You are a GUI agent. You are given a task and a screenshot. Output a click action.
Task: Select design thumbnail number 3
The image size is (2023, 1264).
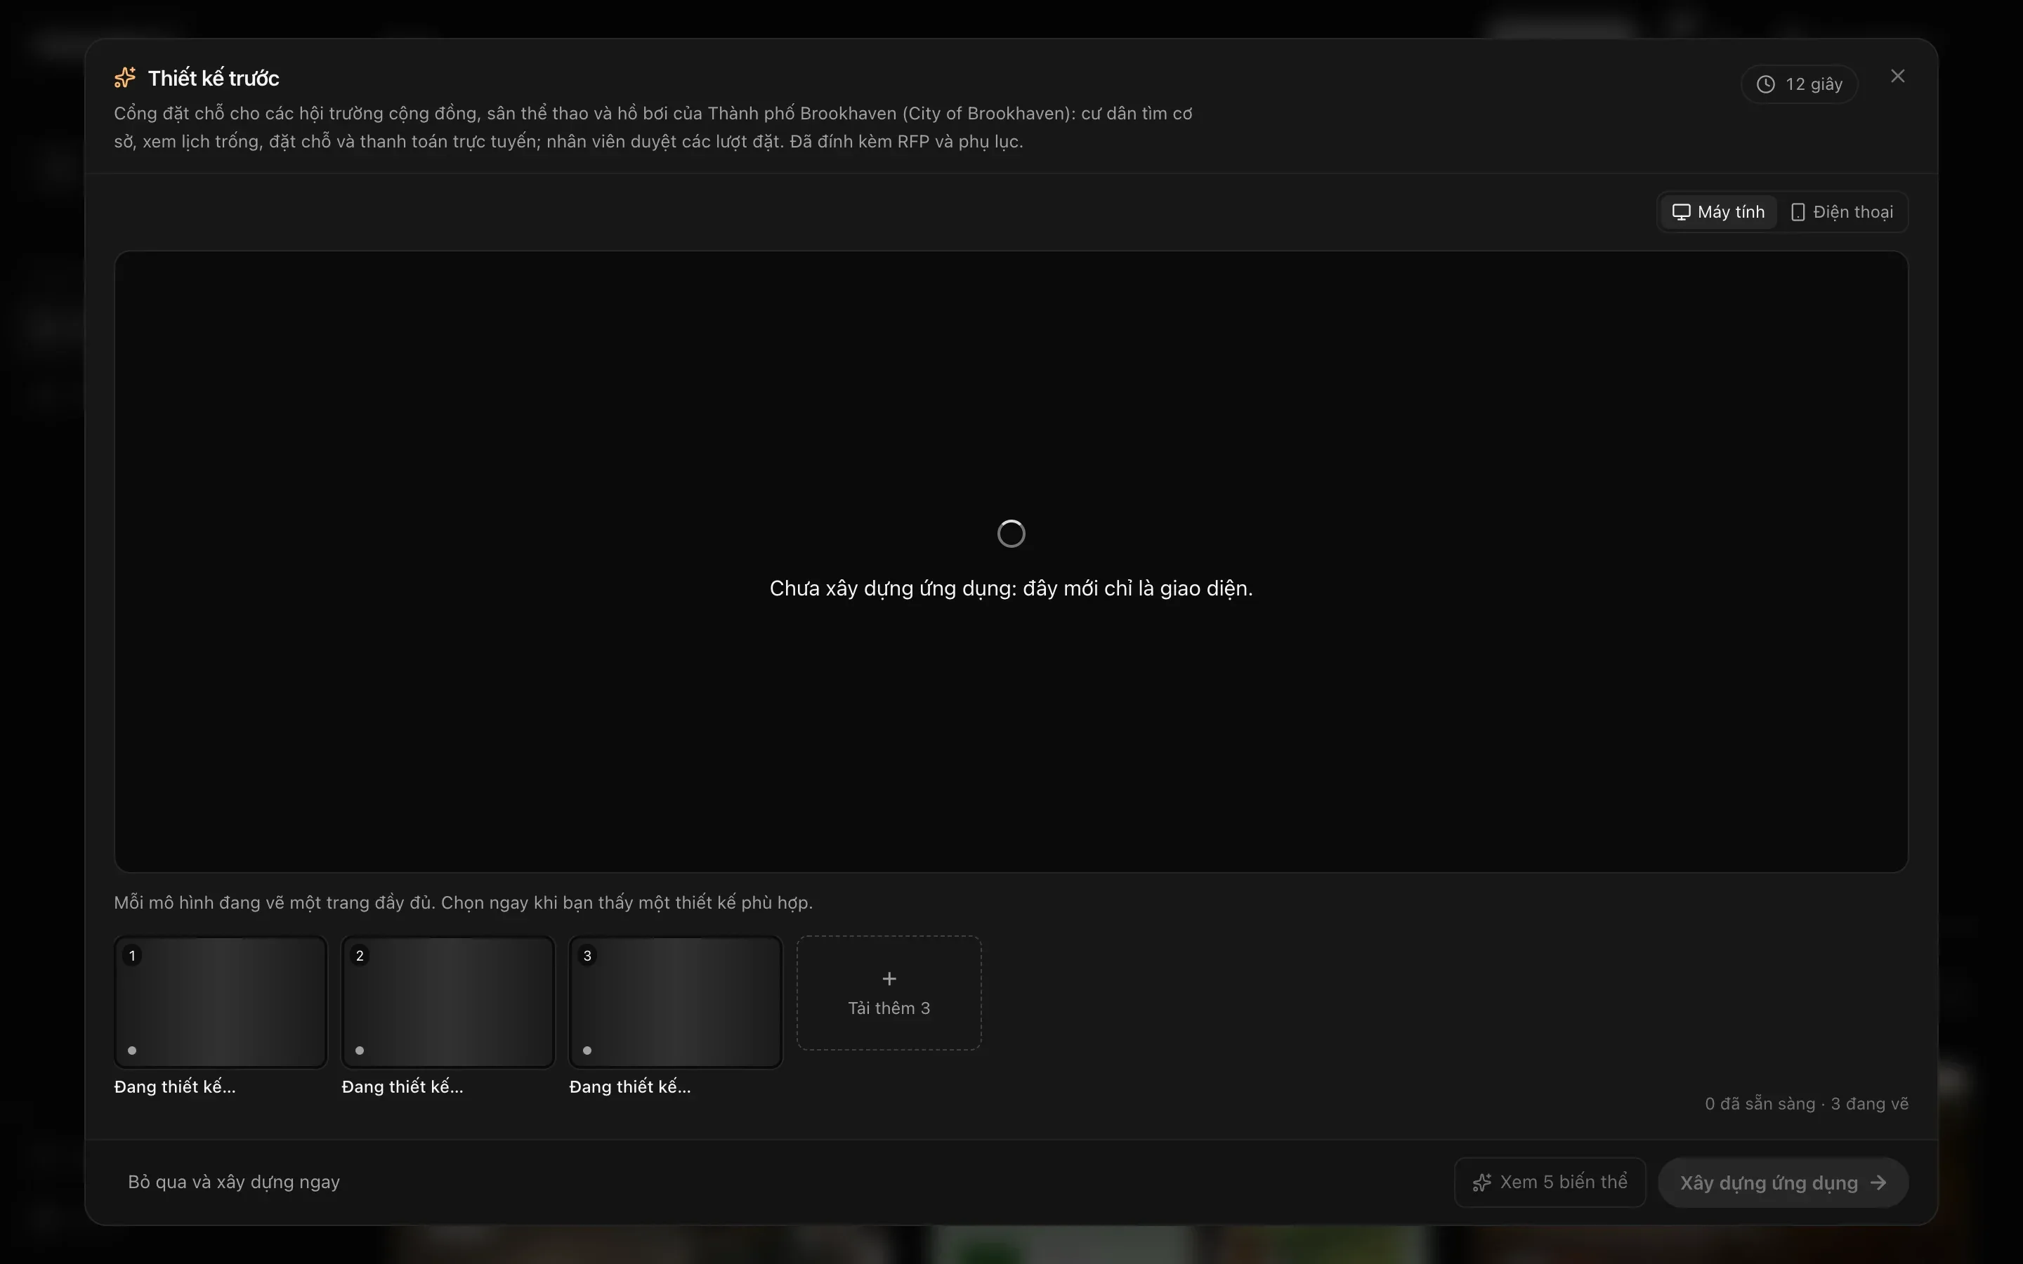pos(676,1001)
